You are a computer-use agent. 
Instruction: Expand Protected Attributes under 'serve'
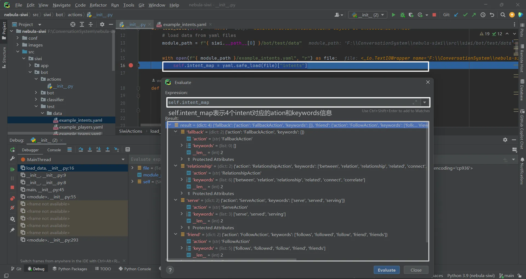click(182, 228)
